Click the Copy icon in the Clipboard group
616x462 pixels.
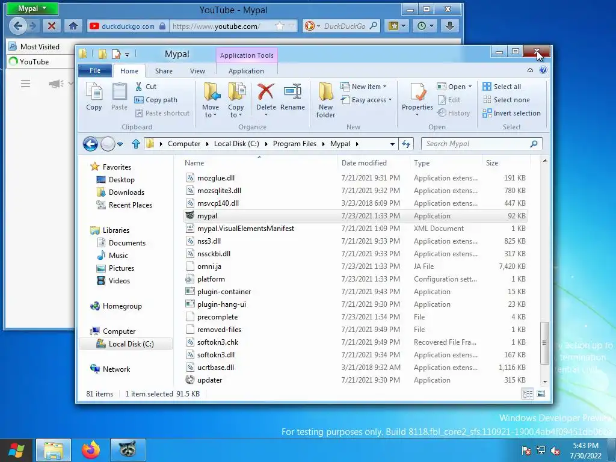point(94,96)
